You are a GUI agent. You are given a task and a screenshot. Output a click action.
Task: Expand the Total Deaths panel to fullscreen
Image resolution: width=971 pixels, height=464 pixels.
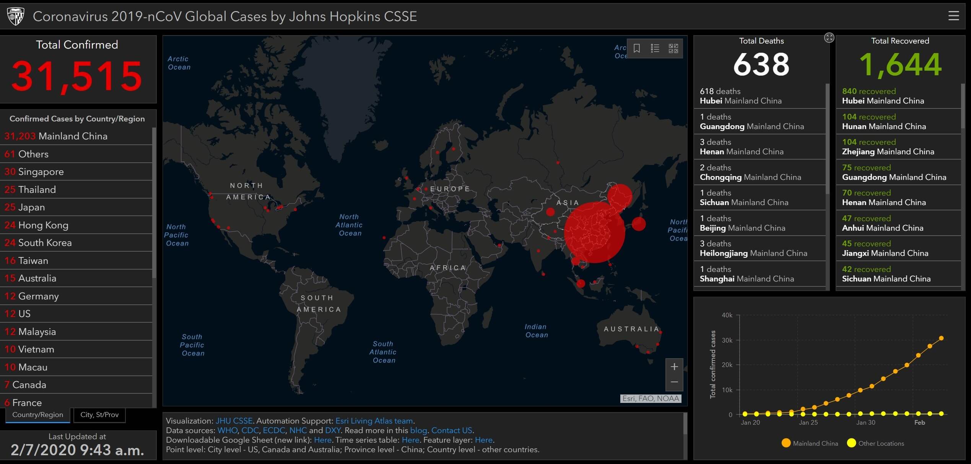pos(829,37)
